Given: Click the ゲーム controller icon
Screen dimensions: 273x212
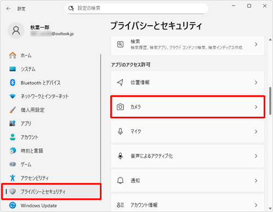Looking at the screenshot, I should [x=13, y=164].
